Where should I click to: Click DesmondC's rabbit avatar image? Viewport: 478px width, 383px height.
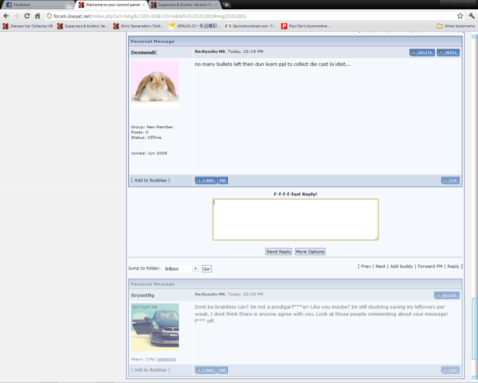click(155, 84)
